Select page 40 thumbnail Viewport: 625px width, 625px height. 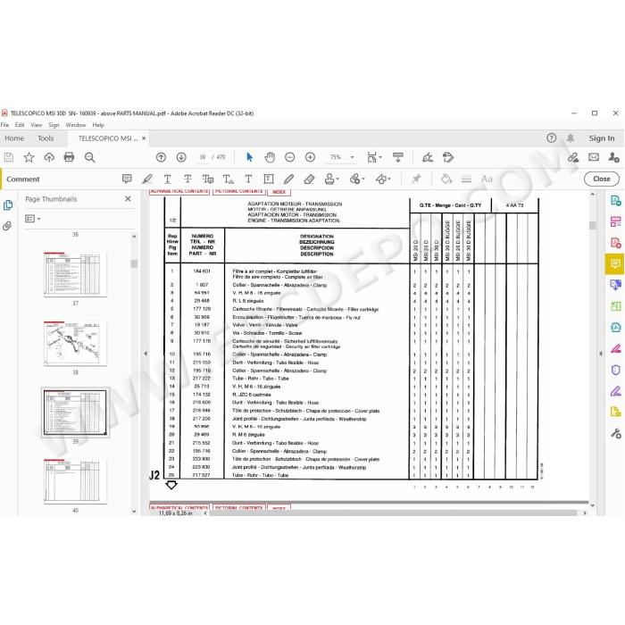[x=75, y=481]
